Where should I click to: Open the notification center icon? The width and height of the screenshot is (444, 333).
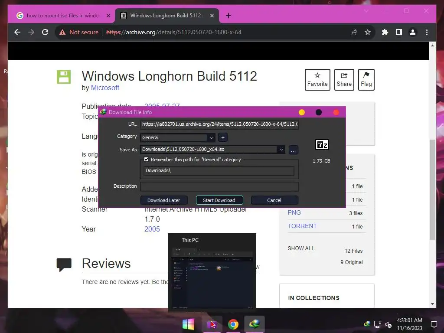pyautogui.click(x=434, y=324)
